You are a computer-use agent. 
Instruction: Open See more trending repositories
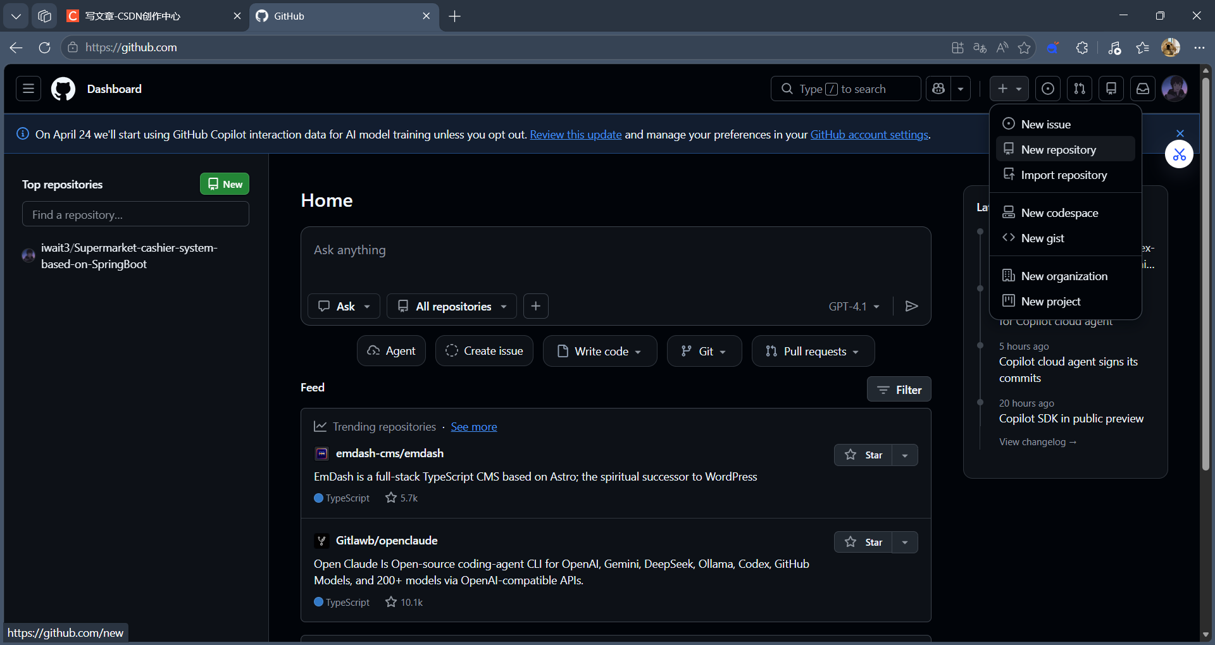click(474, 427)
